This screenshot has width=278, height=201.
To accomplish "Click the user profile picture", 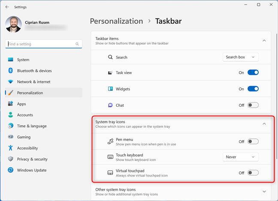I will click(14, 24).
